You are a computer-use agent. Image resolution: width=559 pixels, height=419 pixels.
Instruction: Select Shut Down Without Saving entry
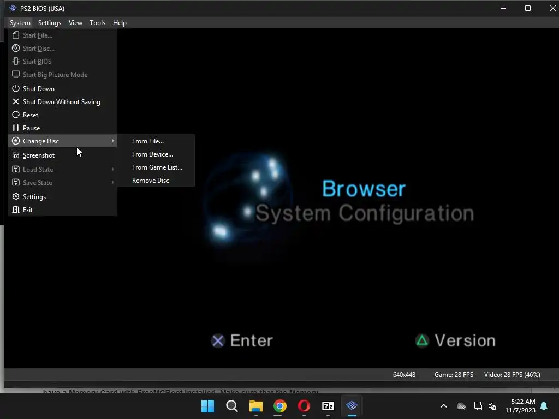(62, 102)
